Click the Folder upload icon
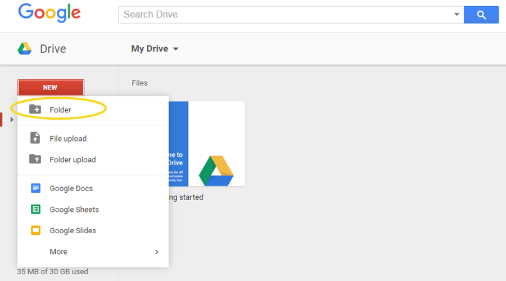Image resolution: width=506 pixels, height=281 pixels. click(x=35, y=160)
